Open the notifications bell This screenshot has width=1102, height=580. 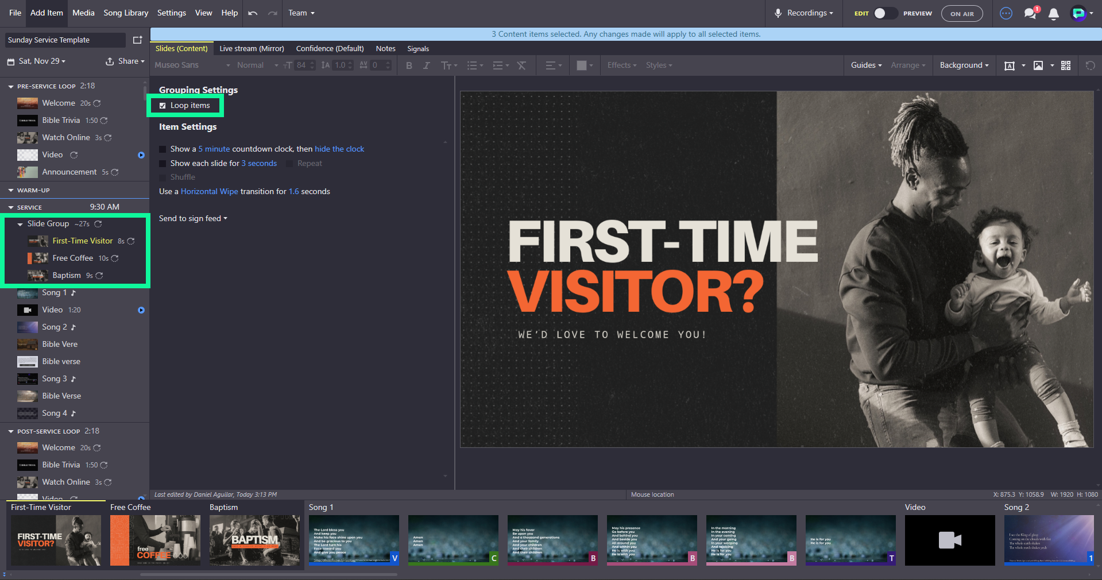tap(1053, 14)
